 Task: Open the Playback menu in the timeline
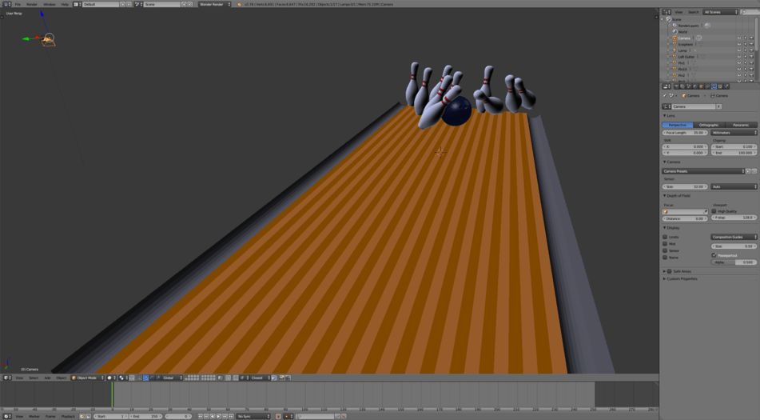pyautogui.click(x=68, y=416)
